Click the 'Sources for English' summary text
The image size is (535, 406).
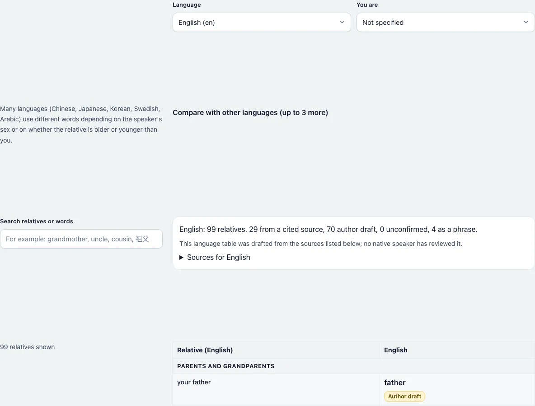coord(218,258)
